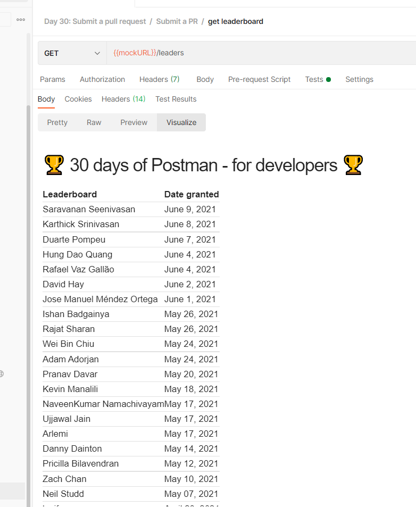The height and width of the screenshot is (507, 416).
Task: Click 'Rajat Sharan' in the table
Action: pyautogui.click(x=69, y=329)
